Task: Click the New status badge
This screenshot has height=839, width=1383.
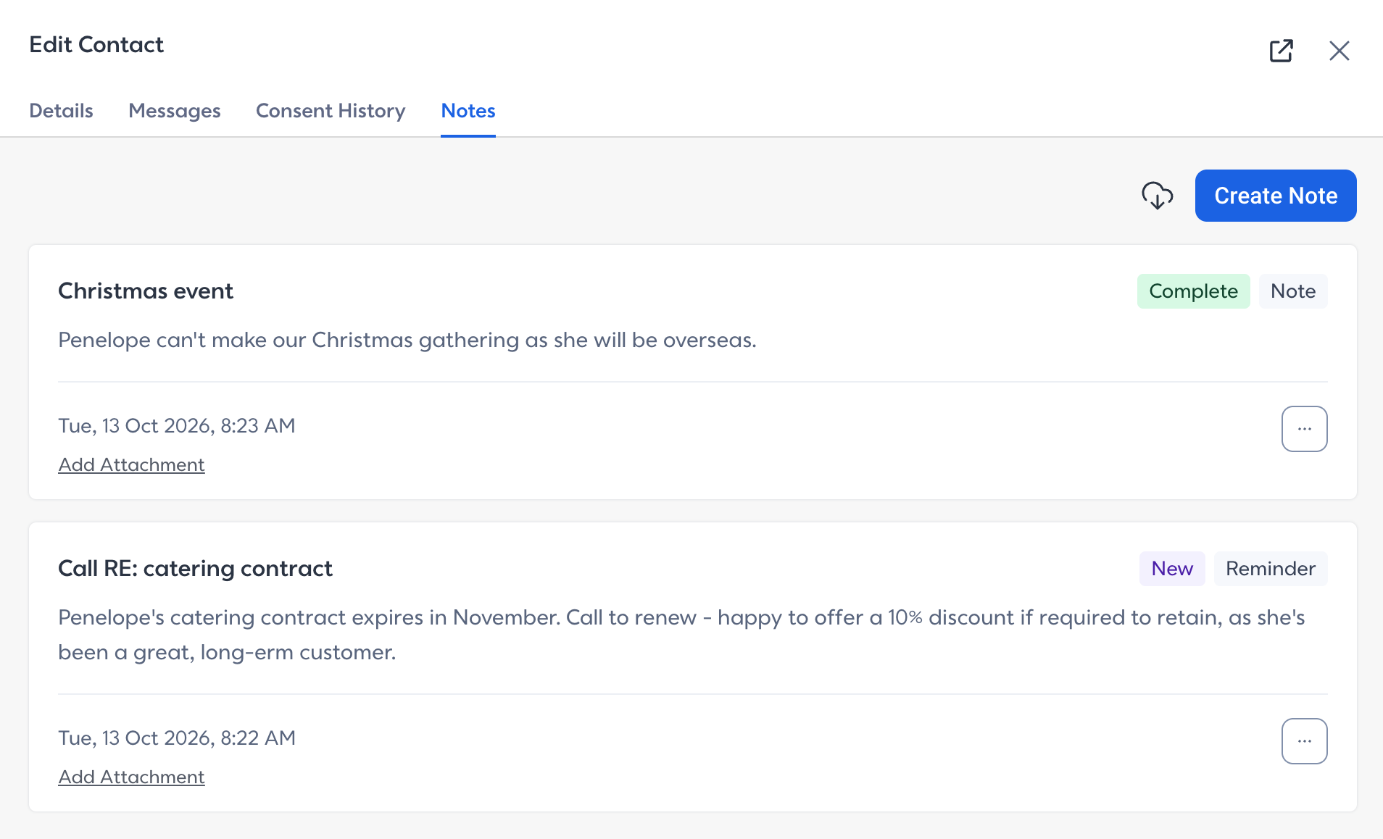Action: 1172,569
